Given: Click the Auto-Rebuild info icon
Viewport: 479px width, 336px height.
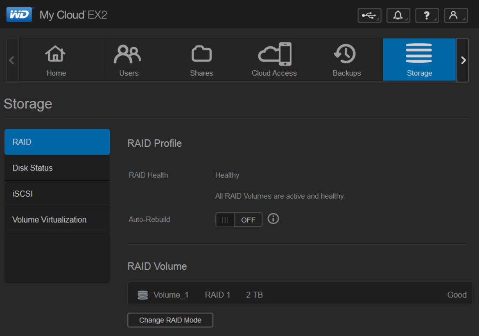Looking at the screenshot, I should coord(273,219).
